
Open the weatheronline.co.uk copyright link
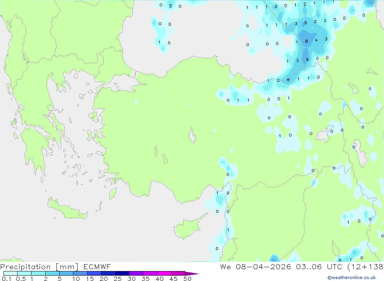point(352,278)
